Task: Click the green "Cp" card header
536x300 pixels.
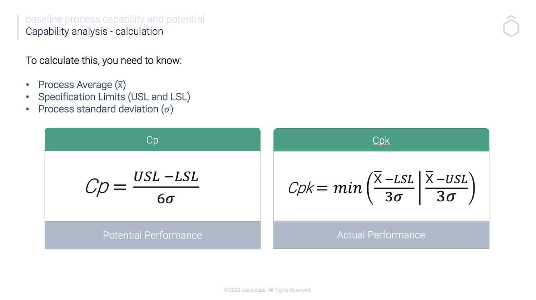Action: (x=153, y=140)
